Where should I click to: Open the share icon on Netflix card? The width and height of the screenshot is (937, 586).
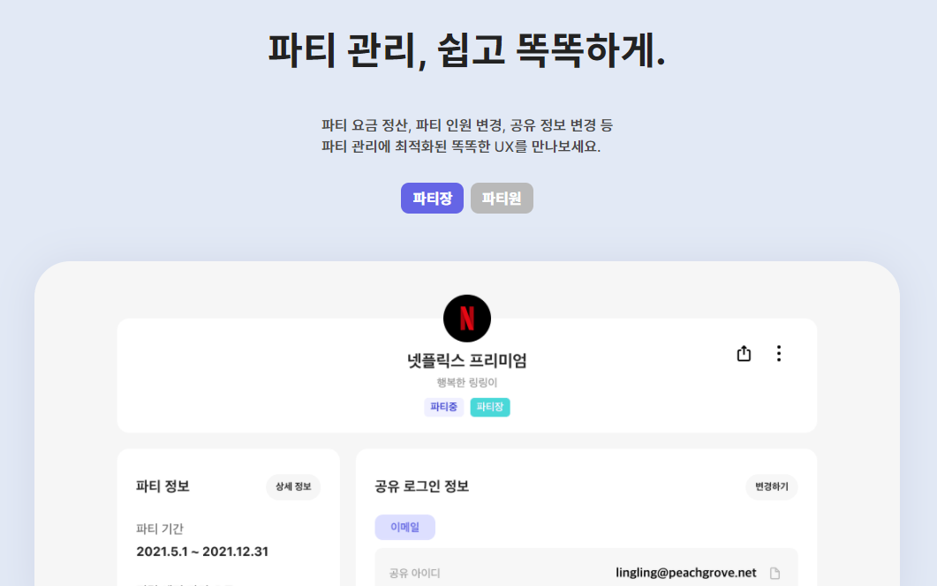(744, 354)
